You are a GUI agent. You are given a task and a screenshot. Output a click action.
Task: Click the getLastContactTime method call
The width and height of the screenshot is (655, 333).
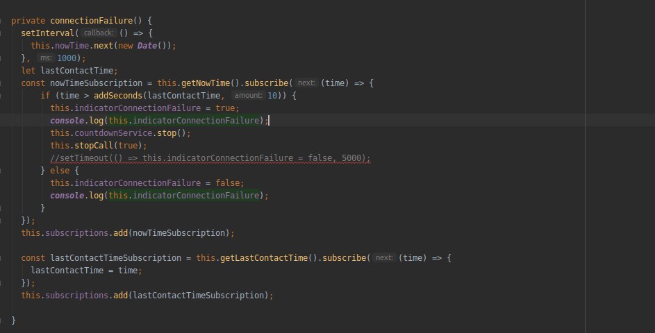click(264, 258)
